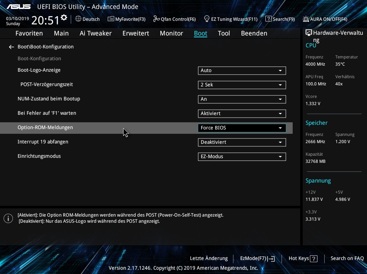Click the ASUS logo

click(19, 6)
